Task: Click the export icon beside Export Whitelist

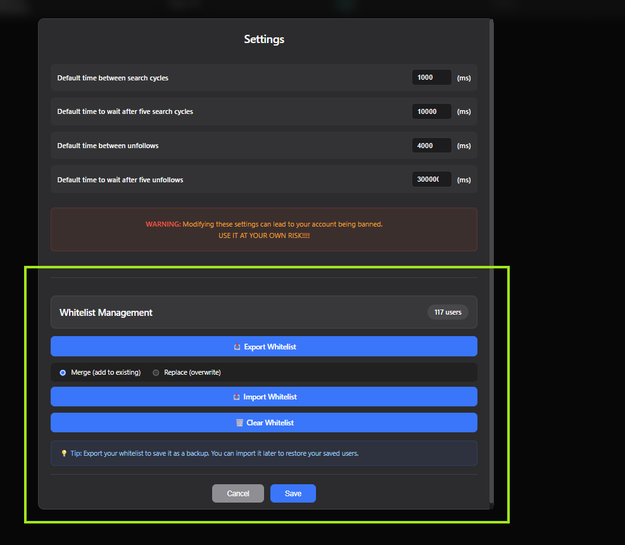Action: [x=237, y=347]
